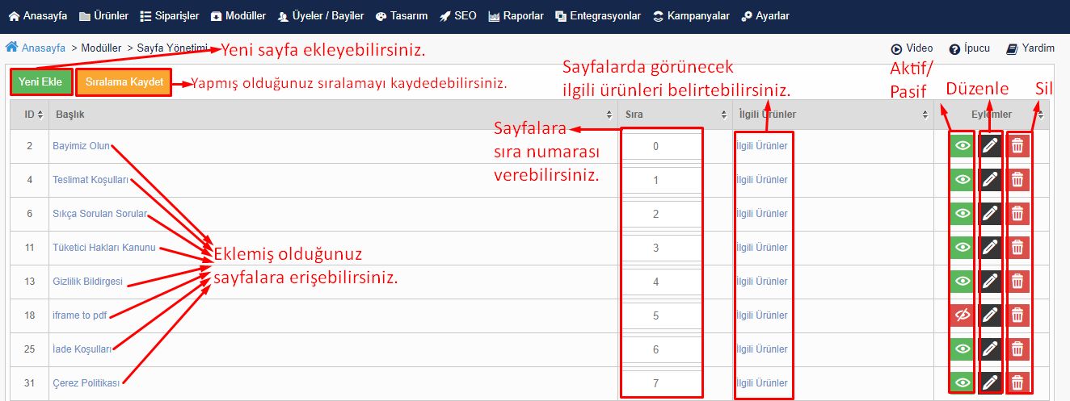Open the Siparişler menu
The height and width of the screenshot is (401, 1070).
[x=169, y=15]
